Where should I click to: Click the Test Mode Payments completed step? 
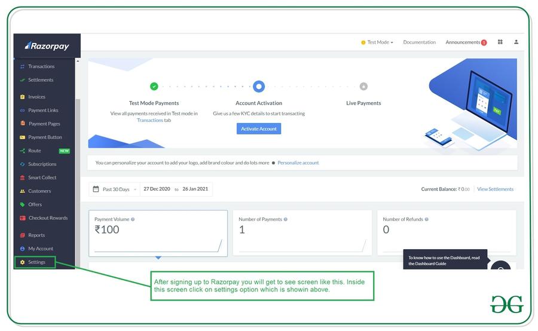pyautogui.click(x=154, y=87)
